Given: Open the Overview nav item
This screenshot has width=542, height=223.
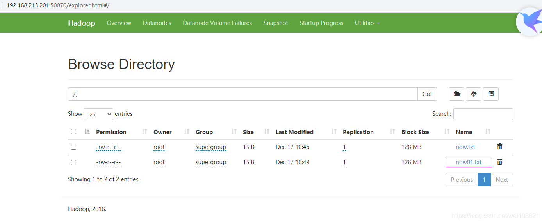Looking at the screenshot, I should click(119, 23).
